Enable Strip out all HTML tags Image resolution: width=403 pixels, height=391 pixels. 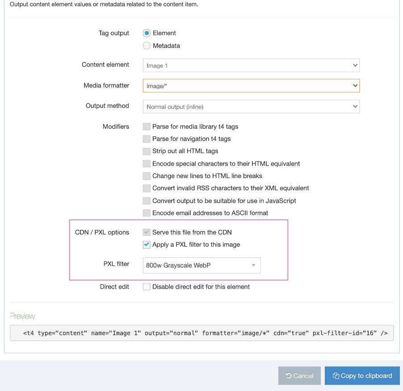click(147, 151)
